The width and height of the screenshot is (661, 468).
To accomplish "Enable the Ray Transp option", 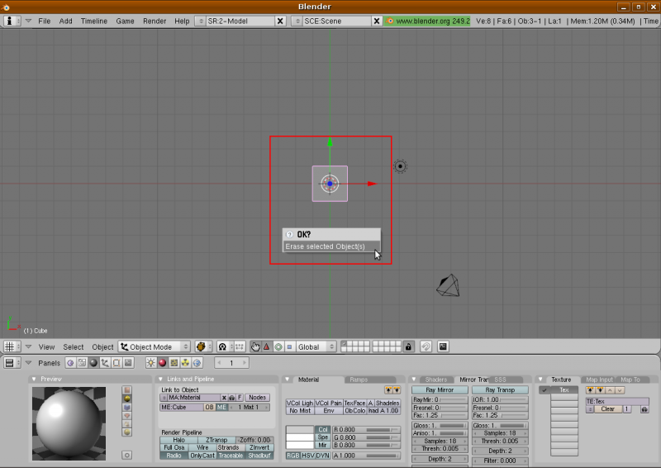I will [x=500, y=389].
